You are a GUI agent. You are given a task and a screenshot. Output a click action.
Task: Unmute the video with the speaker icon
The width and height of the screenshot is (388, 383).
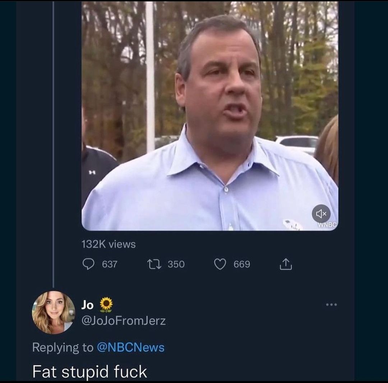[x=321, y=213]
